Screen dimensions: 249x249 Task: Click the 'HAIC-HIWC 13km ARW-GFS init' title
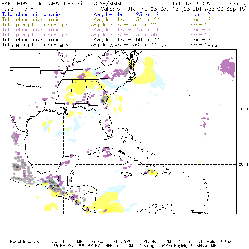pyautogui.click(x=43, y=4)
